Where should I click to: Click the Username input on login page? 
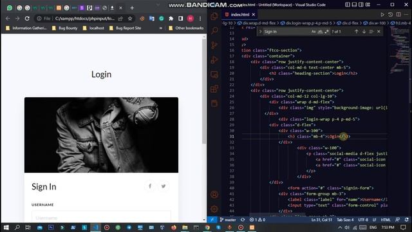click(101, 218)
